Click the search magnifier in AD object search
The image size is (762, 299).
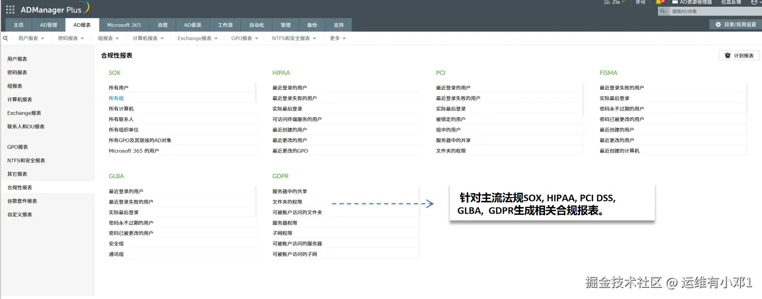(x=663, y=11)
